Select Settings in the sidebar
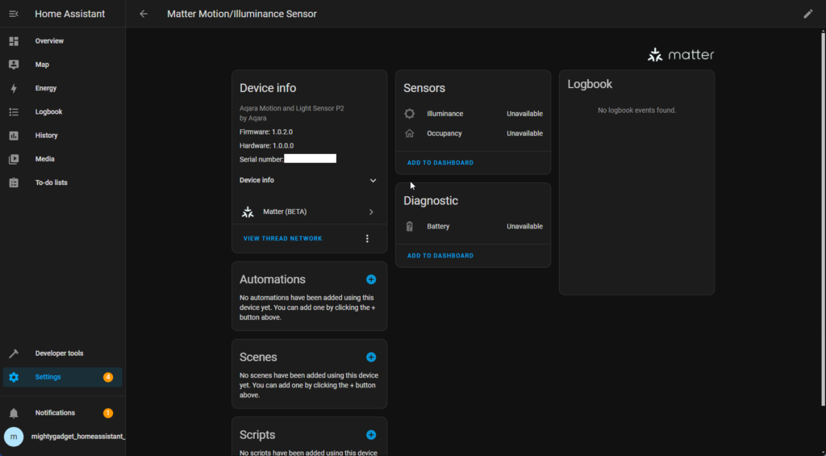This screenshot has height=456, width=826. (x=48, y=377)
